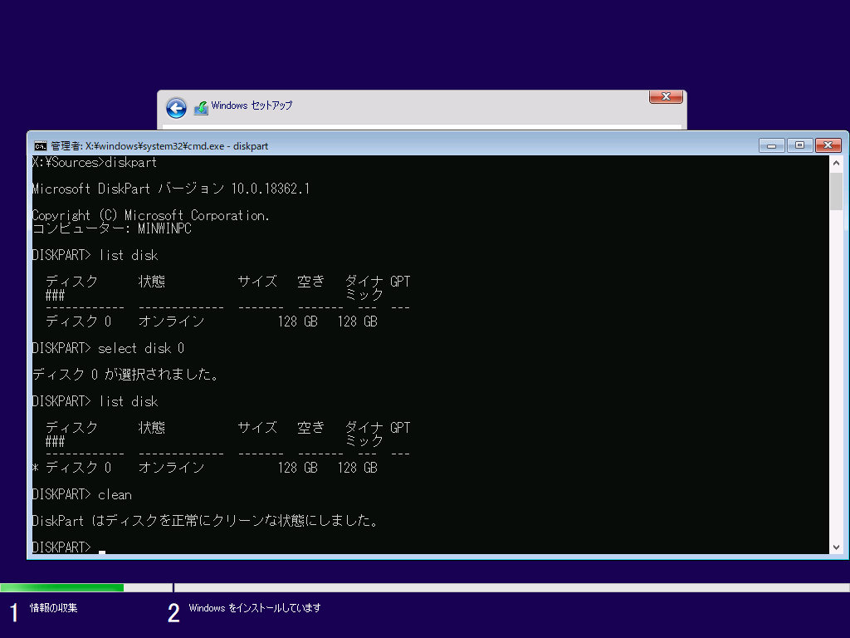Close the diskpart command window
The height and width of the screenshot is (638, 850).
pyautogui.click(x=828, y=145)
